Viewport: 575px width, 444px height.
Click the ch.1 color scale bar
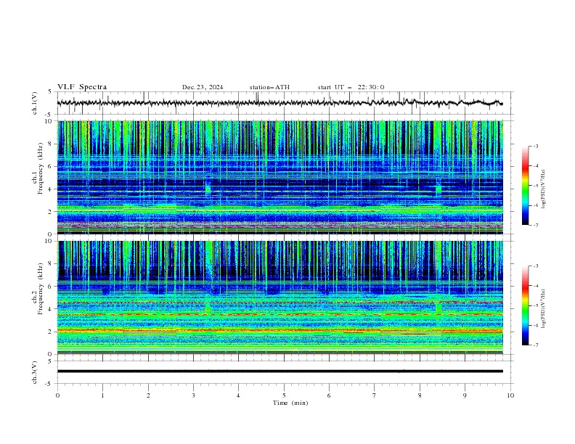tap(525, 186)
